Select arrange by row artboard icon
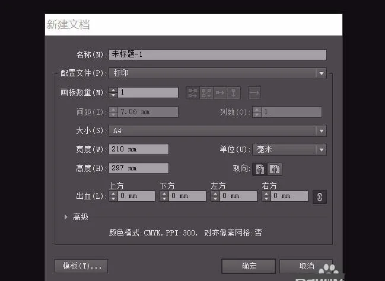 coord(220,93)
